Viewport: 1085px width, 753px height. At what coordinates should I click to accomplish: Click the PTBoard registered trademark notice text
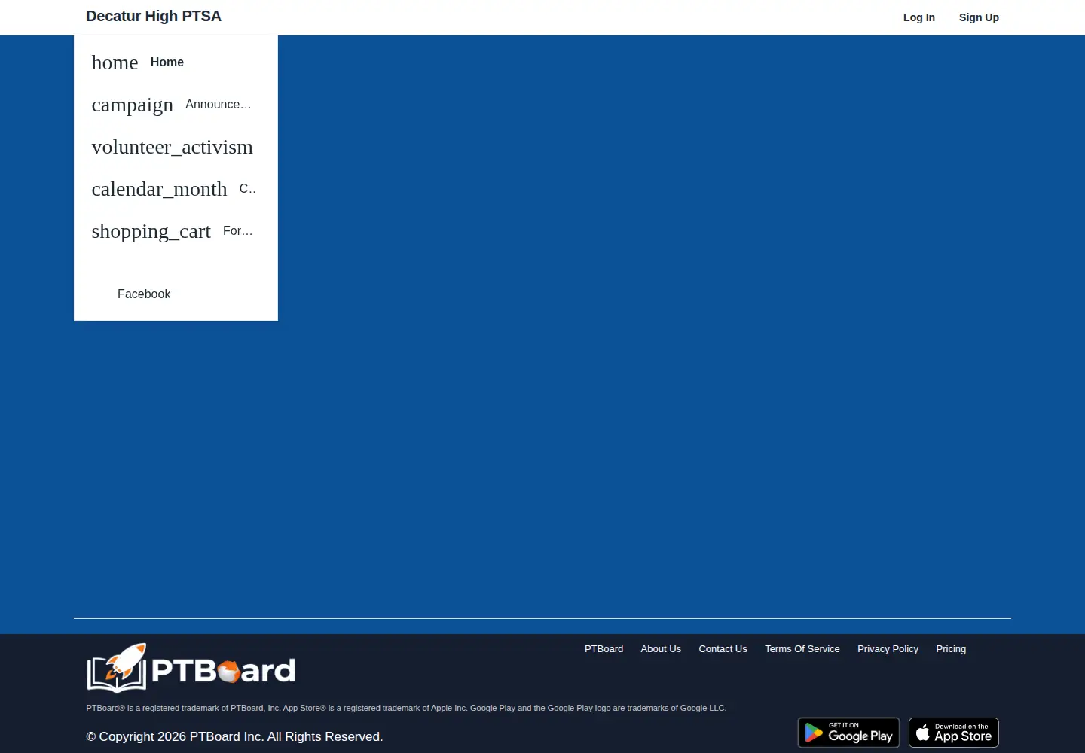click(406, 708)
